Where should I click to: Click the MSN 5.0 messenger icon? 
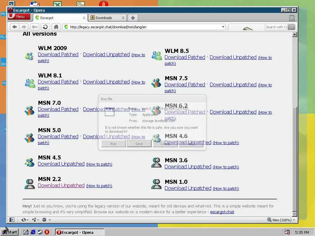click(30, 138)
